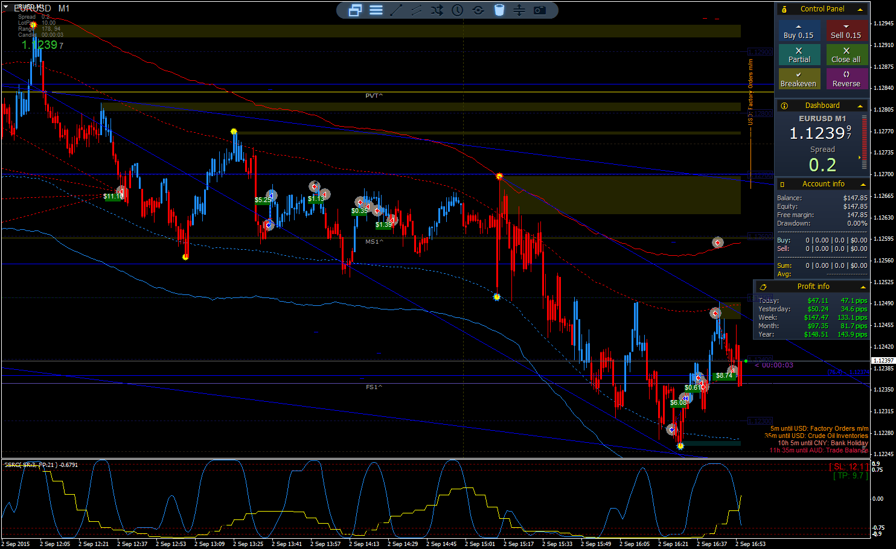Click trade marker above $8.74 label
896x549 pixels.
pos(732,370)
